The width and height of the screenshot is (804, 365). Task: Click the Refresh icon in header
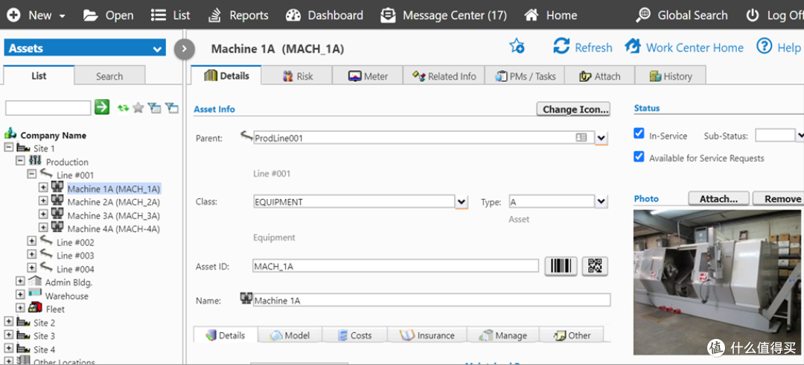561,46
